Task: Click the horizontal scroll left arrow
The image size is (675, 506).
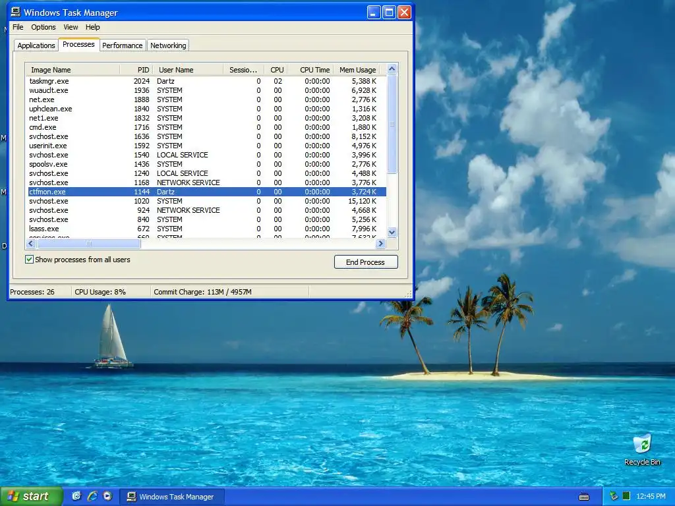Action: pyautogui.click(x=30, y=244)
